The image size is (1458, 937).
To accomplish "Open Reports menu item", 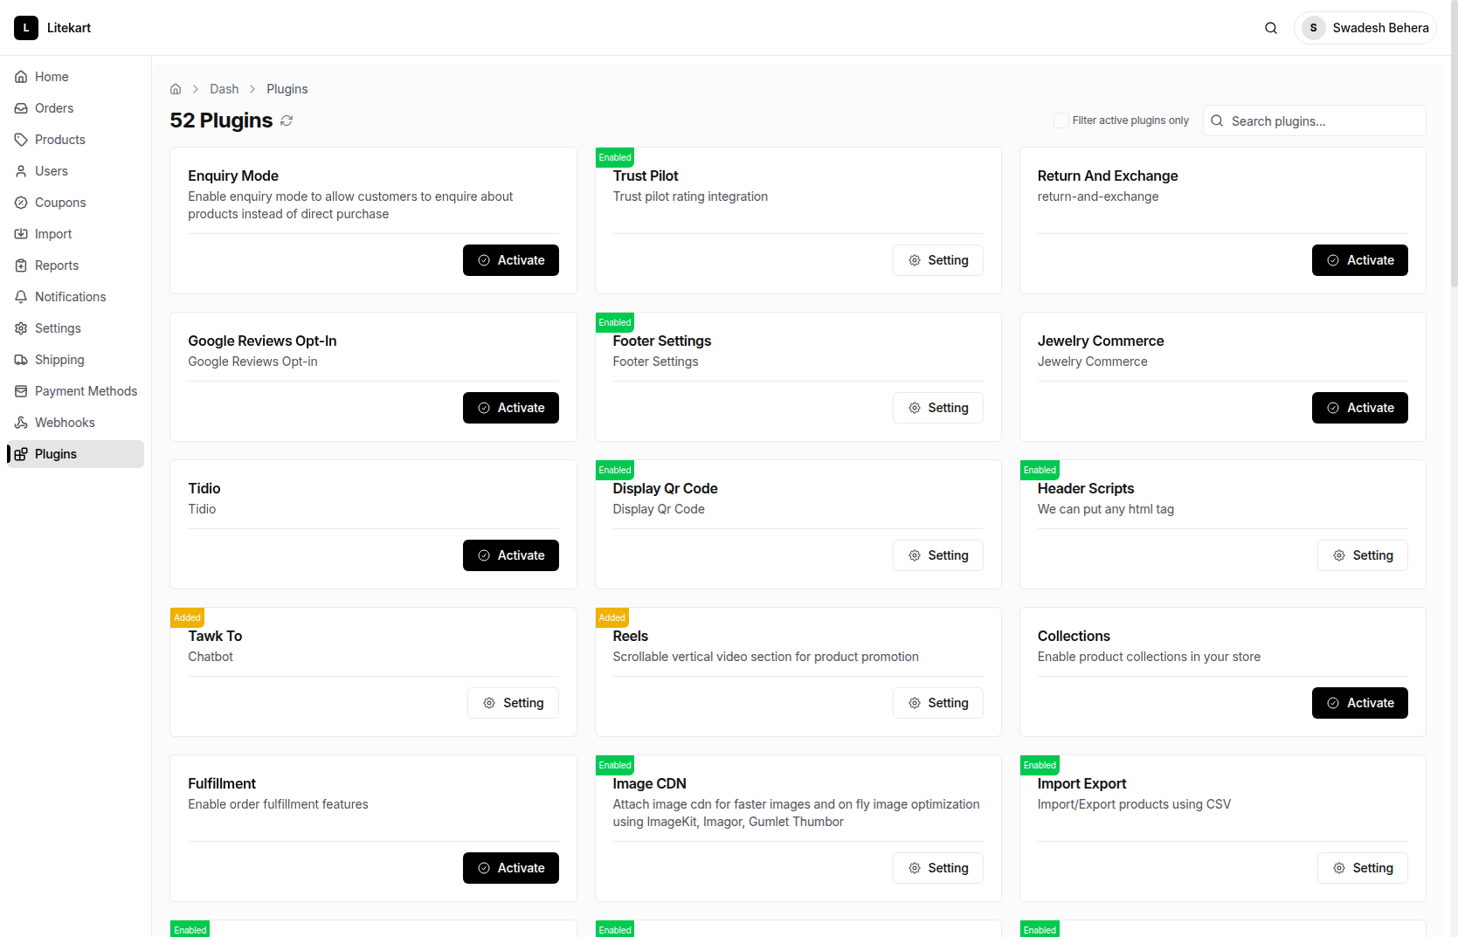I will [x=75, y=265].
